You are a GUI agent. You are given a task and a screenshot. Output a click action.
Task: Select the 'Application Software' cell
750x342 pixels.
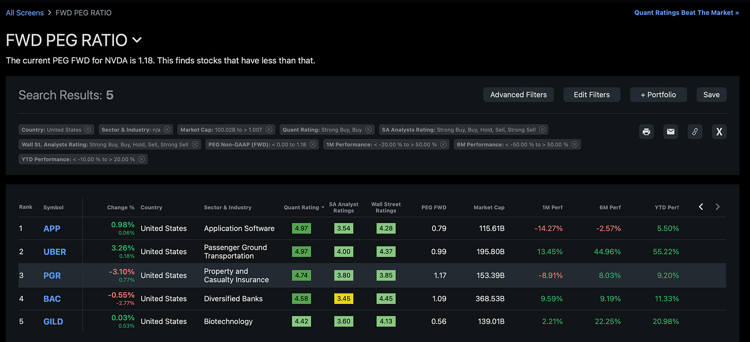click(x=240, y=229)
